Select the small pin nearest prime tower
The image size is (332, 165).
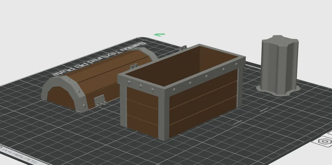(264, 110)
